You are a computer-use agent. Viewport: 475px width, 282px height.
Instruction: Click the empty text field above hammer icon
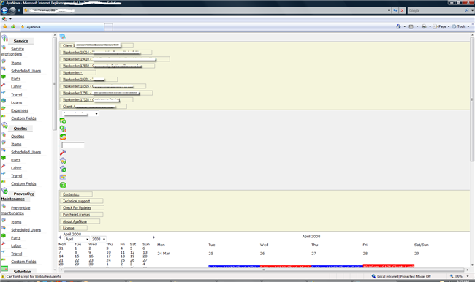click(x=73, y=145)
